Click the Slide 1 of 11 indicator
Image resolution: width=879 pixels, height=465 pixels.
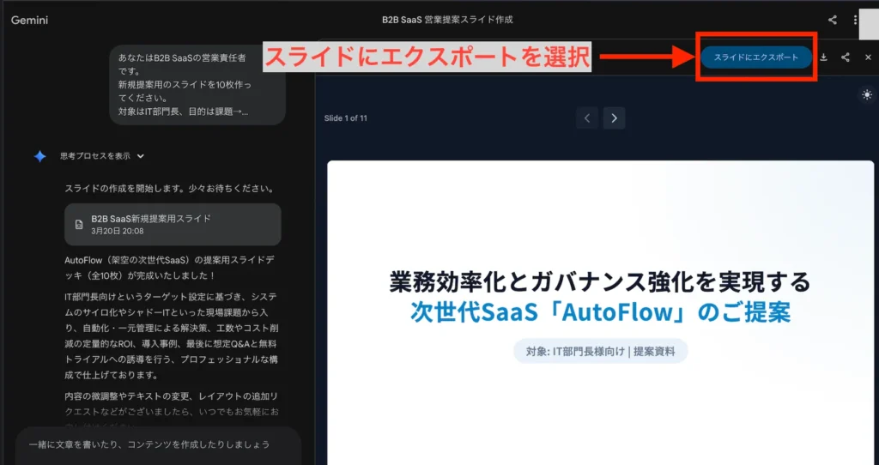coord(346,118)
